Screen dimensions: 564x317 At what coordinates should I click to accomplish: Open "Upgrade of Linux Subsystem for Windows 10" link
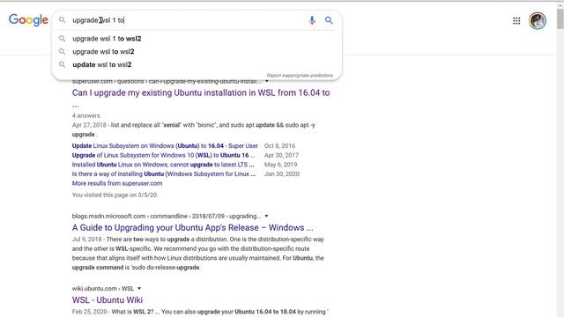[x=163, y=155]
